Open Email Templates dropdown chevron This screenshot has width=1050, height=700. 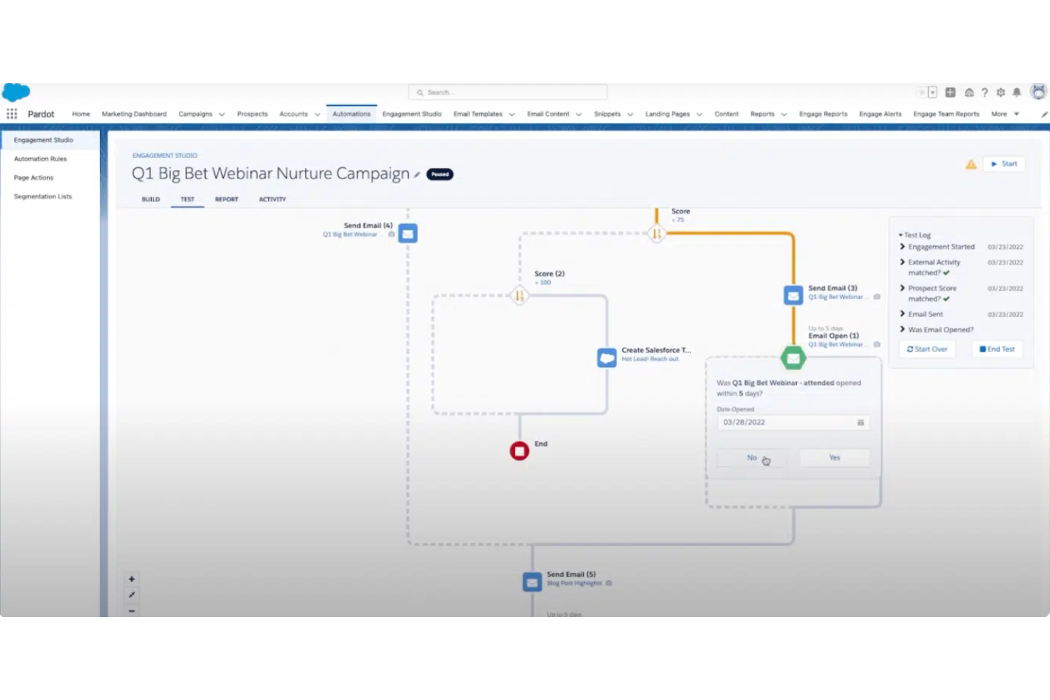(x=512, y=114)
